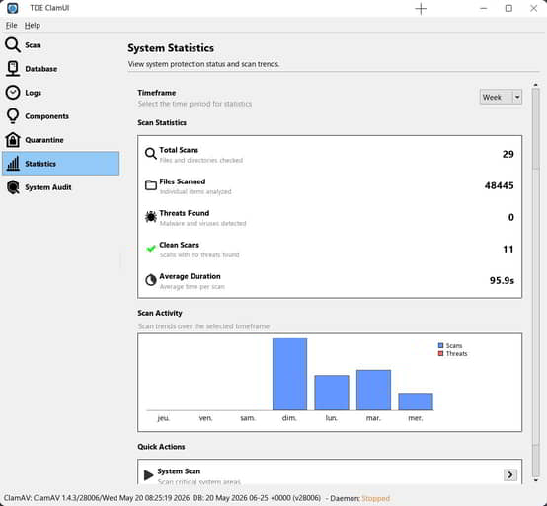The width and height of the screenshot is (547, 506).
Task: Switch to the Quarantine section
Action: click(60, 140)
